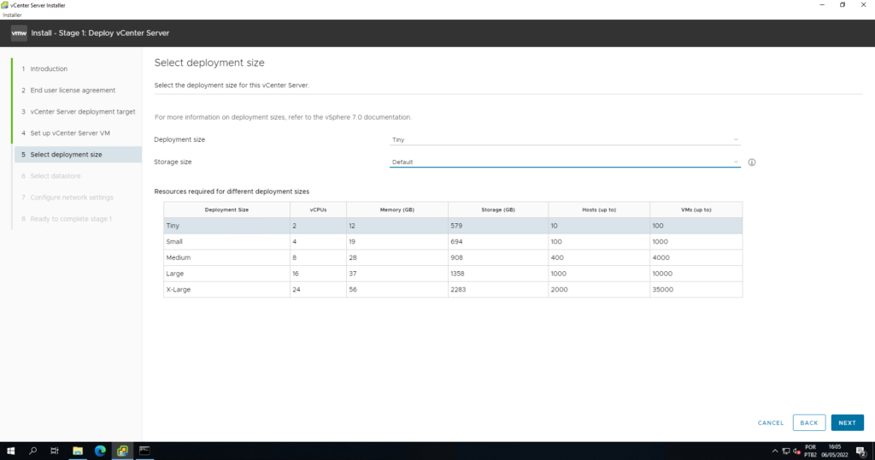Select the Tiny row in table
The height and width of the screenshot is (460, 875).
point(453,226)
